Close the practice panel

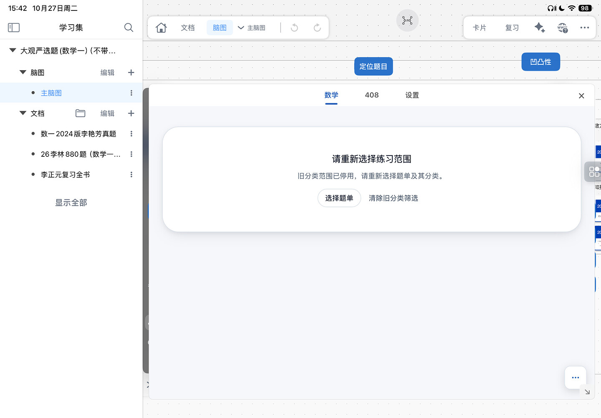coord(581,96)
